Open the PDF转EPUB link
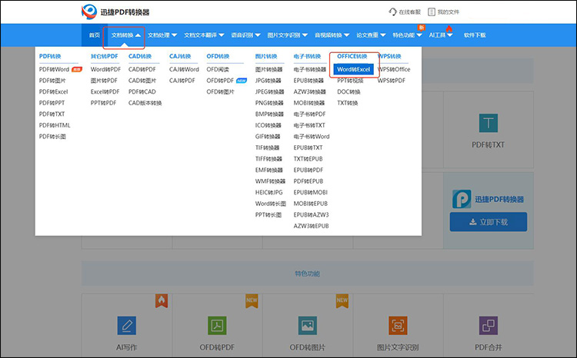Screen dimensions: 577x358 coord(308,181)
